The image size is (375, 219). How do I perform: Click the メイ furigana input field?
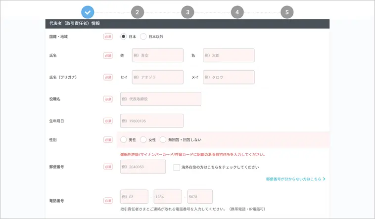pos(229,77)
